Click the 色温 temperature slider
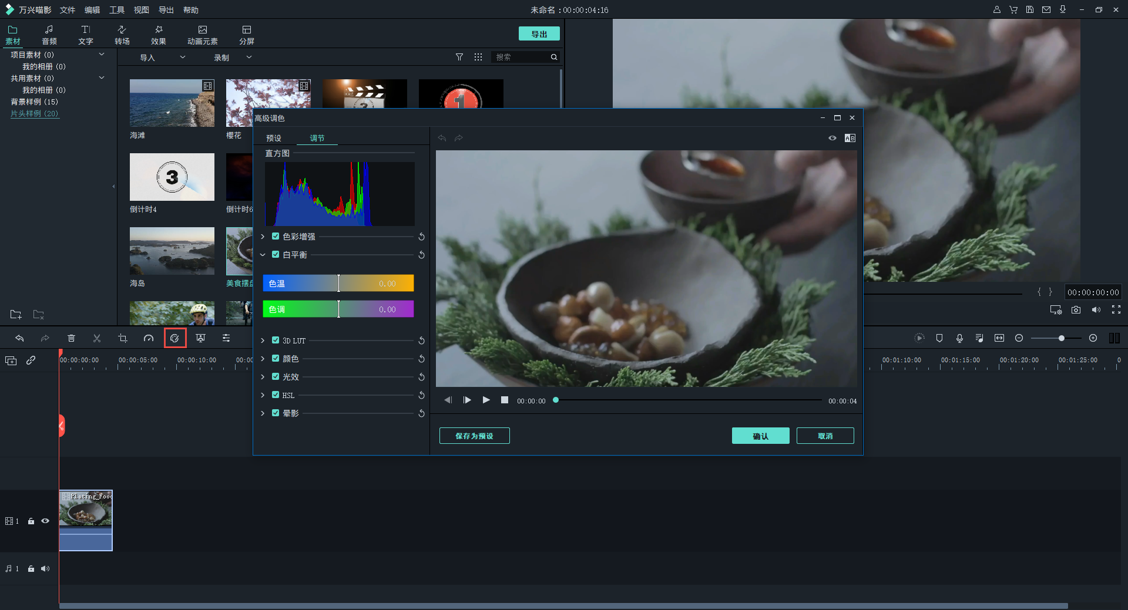The height and width of the screenshot is (610, 1128). point(338,283)
